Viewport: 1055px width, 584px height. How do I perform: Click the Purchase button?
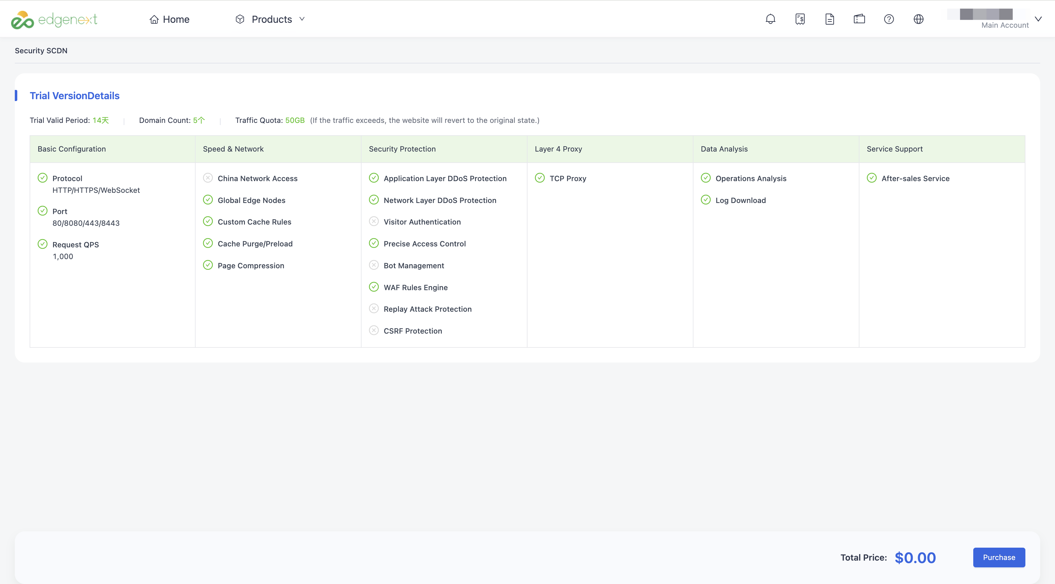pos(999,557)
